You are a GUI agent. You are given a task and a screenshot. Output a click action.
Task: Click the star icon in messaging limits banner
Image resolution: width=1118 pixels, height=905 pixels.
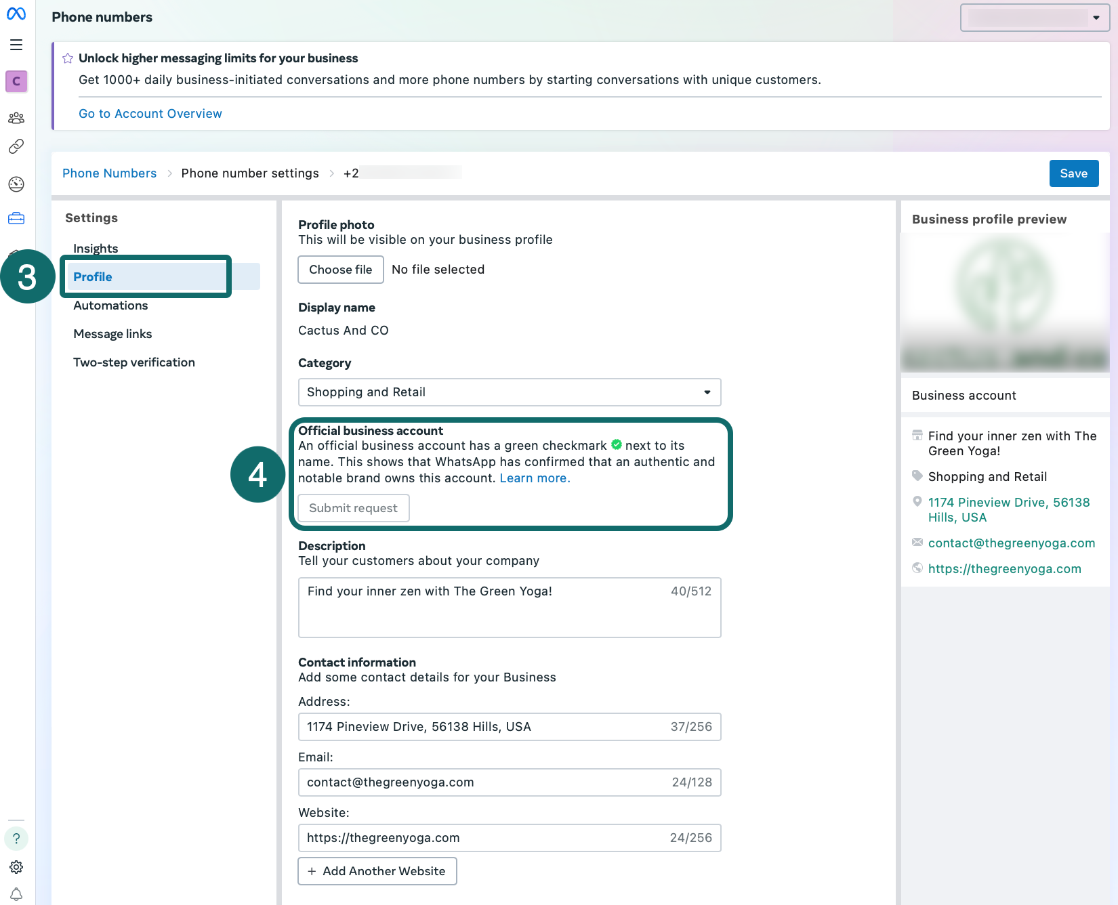pyautogui.click(x=68, y=58)
